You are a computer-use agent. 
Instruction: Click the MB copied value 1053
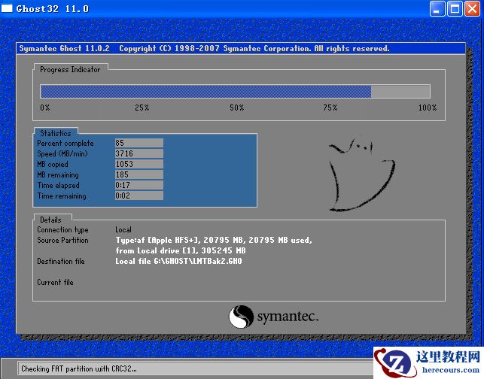click(x=138, y=164)
